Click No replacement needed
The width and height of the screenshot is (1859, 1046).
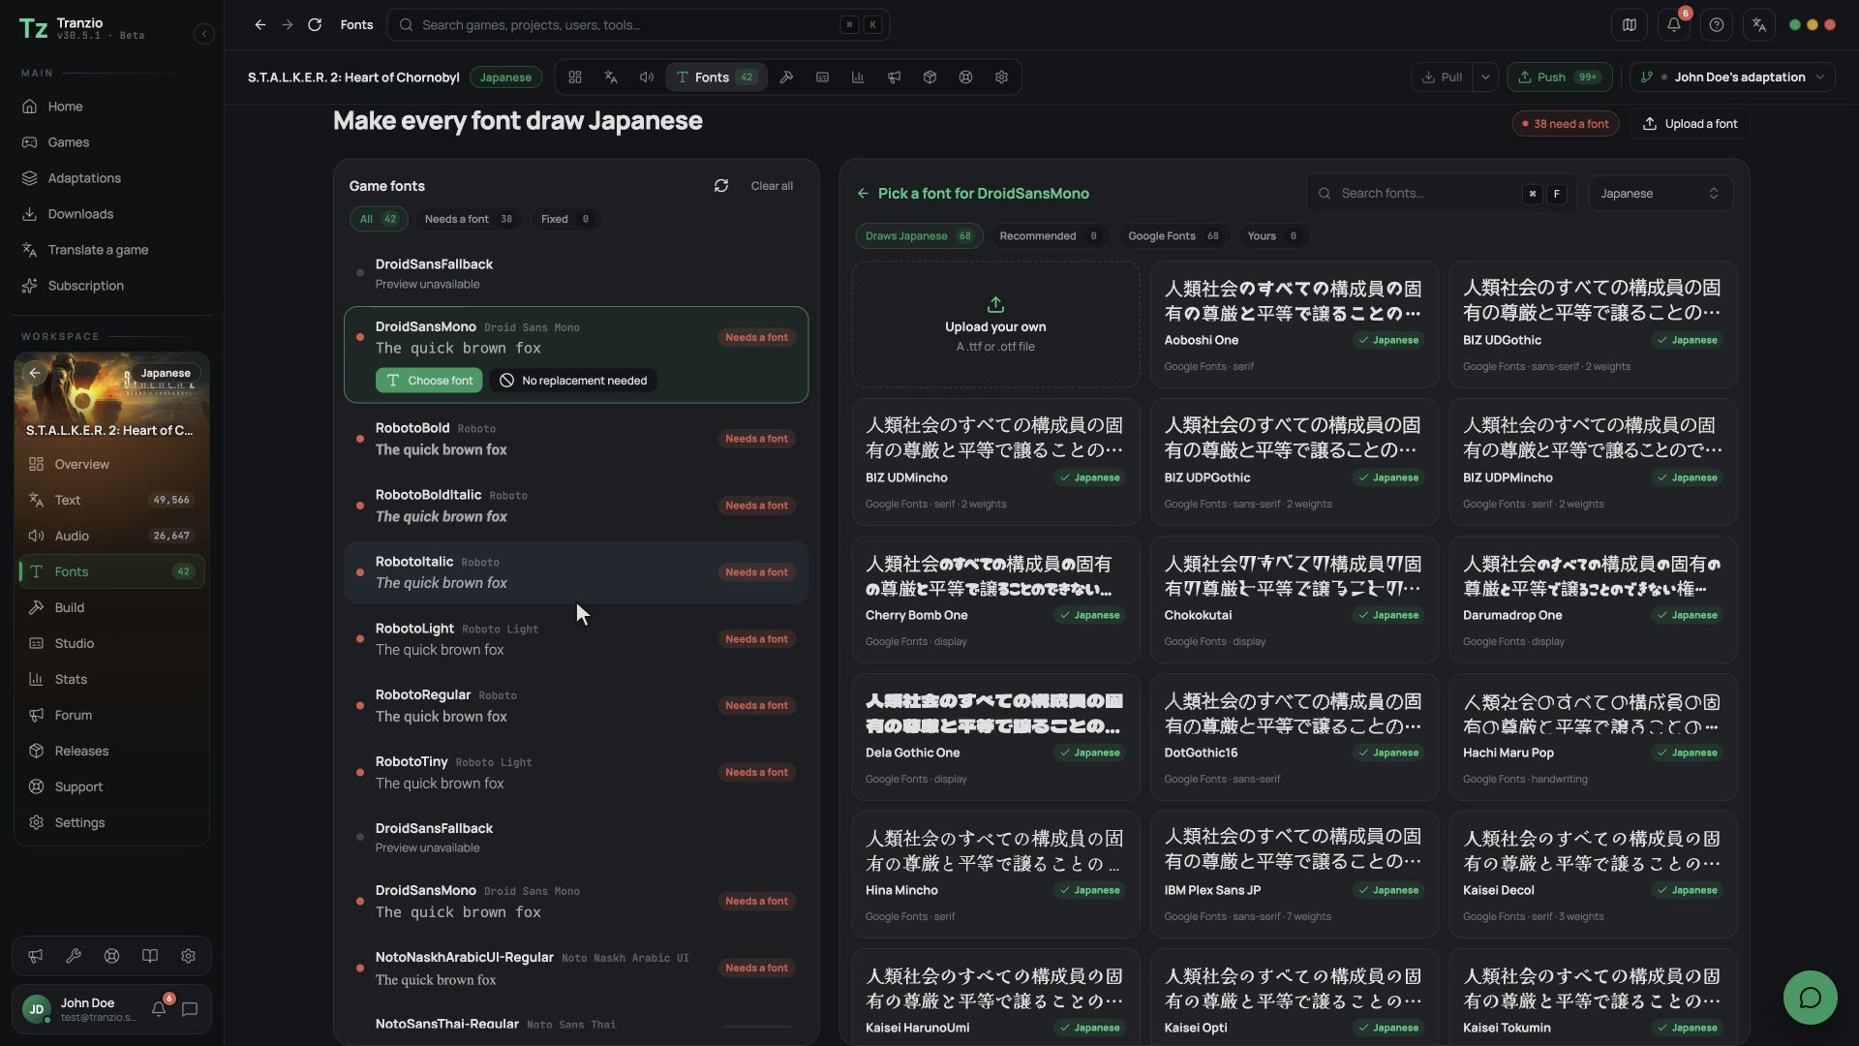pyautogui.click(x=573, y=381)
